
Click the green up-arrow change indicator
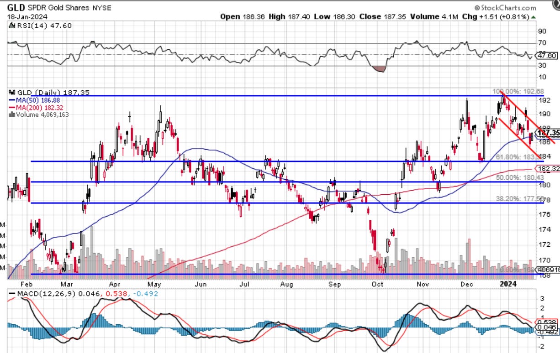click(534, 17)
